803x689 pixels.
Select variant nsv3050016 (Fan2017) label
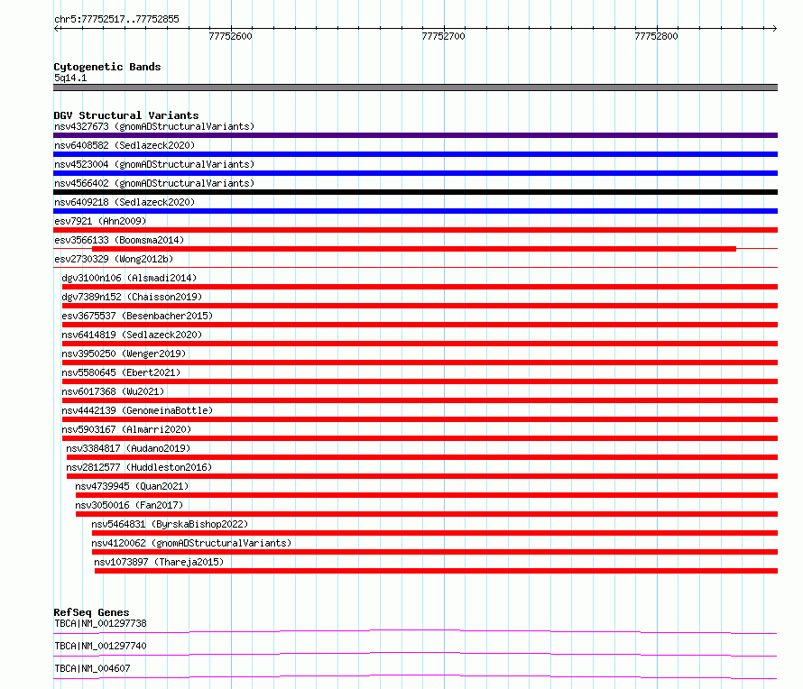[129, 505]
